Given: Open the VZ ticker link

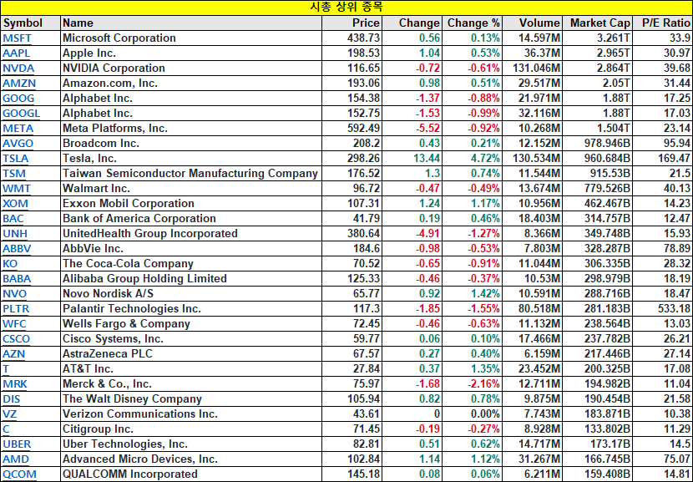Looking at the screenshot, I should tap(10, 414).
